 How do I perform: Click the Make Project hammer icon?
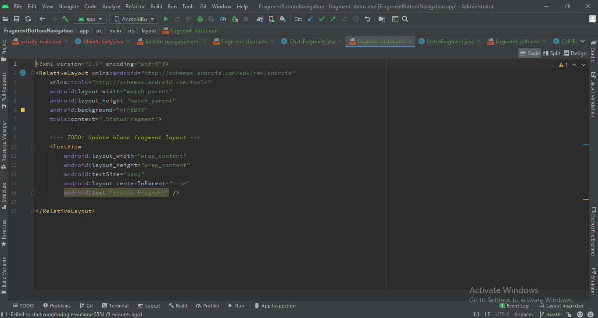point(65,19)
